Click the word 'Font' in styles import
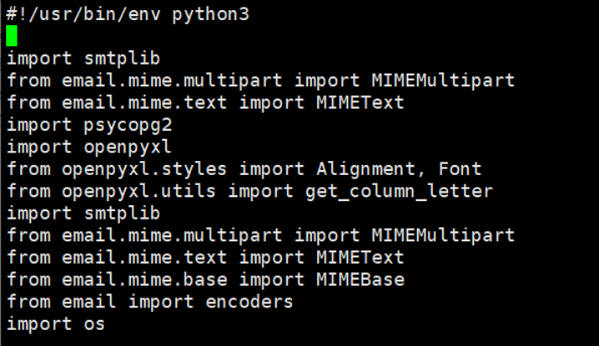The width and height of the screenshot is (599, 346). point(460,168)
